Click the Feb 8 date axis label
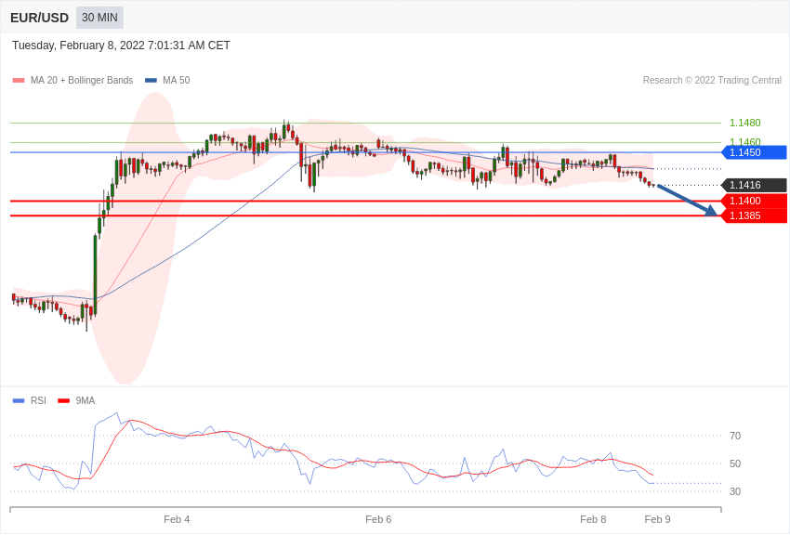Viewport: 790px width, 535px height. coord(593,519)
